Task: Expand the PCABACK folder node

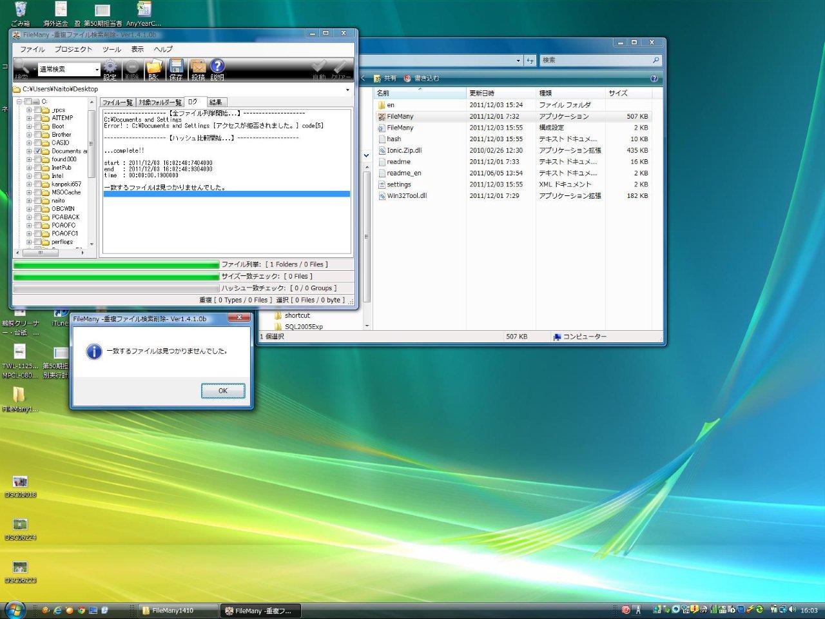Action: [x=29, y=217]
